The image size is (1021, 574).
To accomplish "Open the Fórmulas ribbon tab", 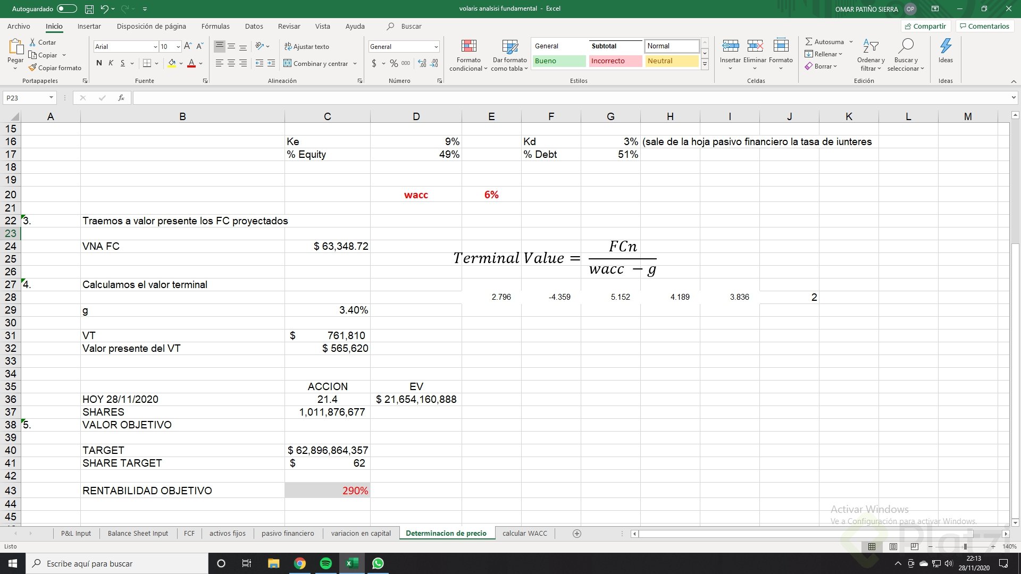I will [x=215, y=26].
